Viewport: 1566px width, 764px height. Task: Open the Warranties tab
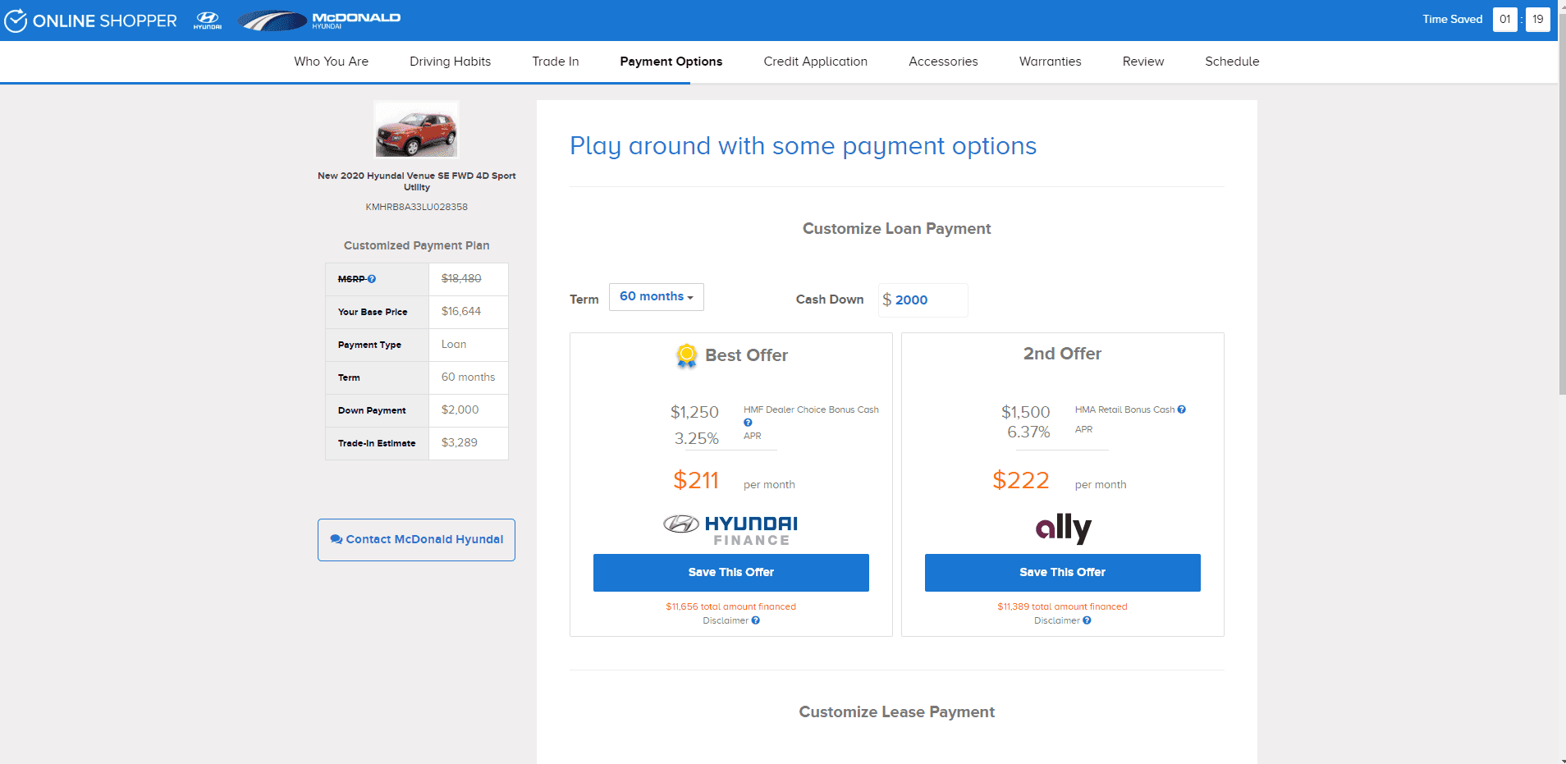click(1051, 62)
